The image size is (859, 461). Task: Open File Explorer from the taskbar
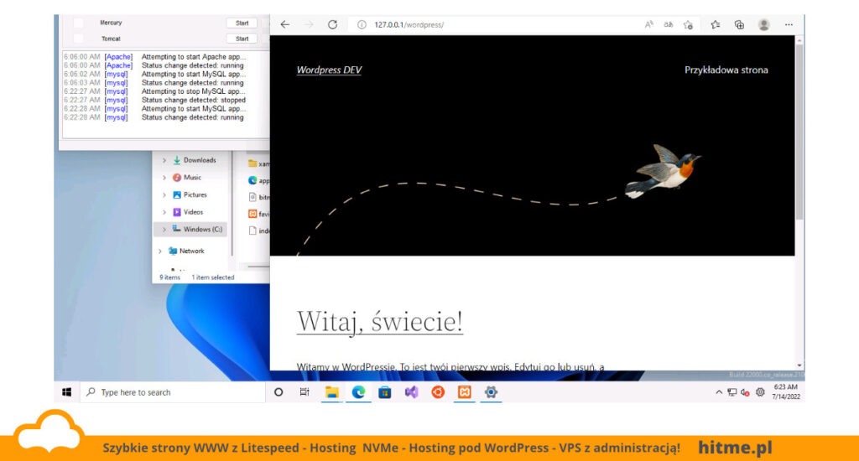331,392
